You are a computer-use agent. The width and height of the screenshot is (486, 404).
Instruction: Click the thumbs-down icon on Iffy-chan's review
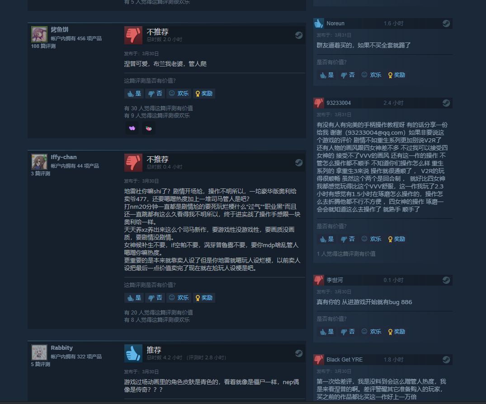pyautogui.click(x=133, y=163)
